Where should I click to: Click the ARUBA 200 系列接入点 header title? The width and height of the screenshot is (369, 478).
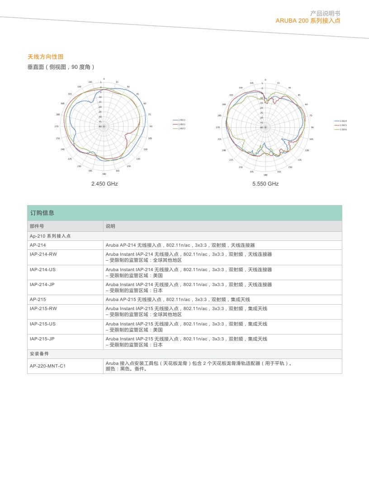pyautogui.click(x=308, y=21)
